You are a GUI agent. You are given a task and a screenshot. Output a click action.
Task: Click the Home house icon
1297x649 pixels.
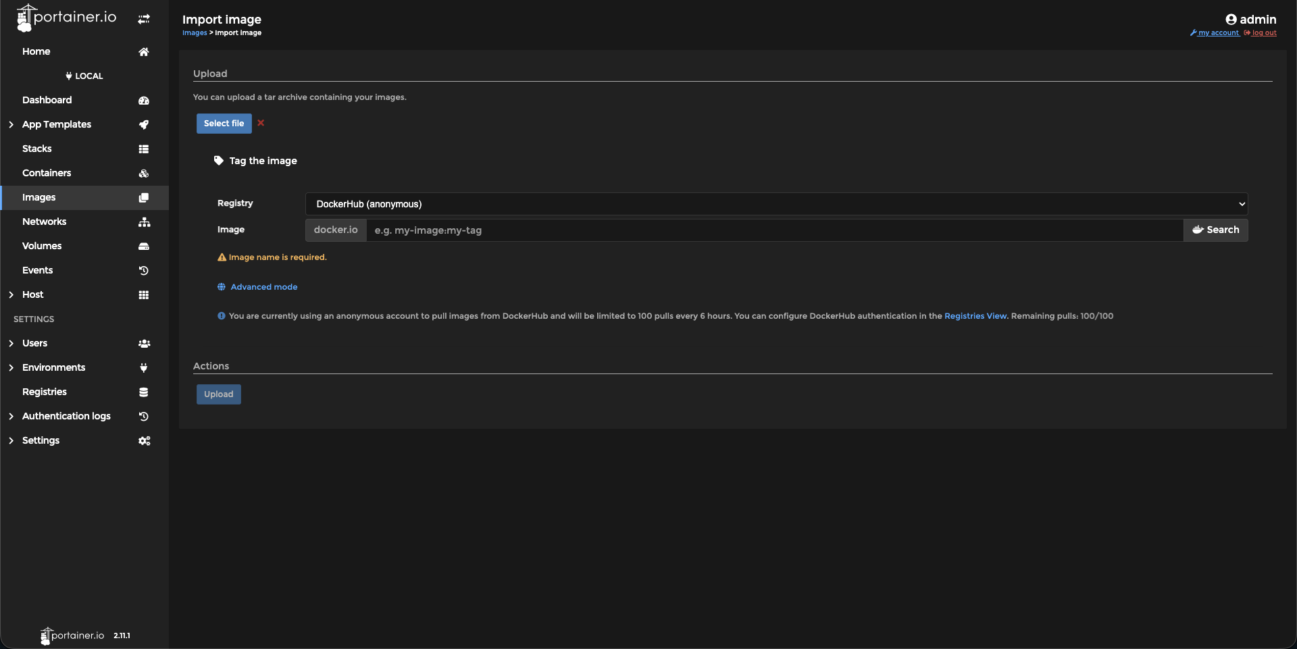(x=144, y=52)
